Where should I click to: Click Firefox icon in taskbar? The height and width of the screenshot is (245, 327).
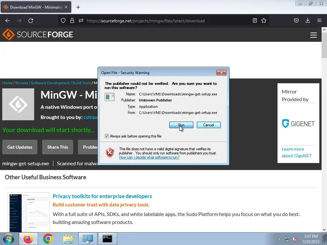(x=28, y=239)
